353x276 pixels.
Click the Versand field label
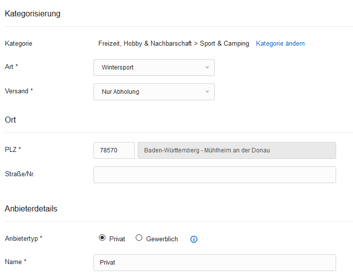coord(19,91)
